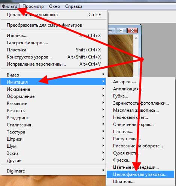Apply the Акварель... filter
Image resolution: width=176 pixels, height=186 pixels.
(x=140, y=82)
